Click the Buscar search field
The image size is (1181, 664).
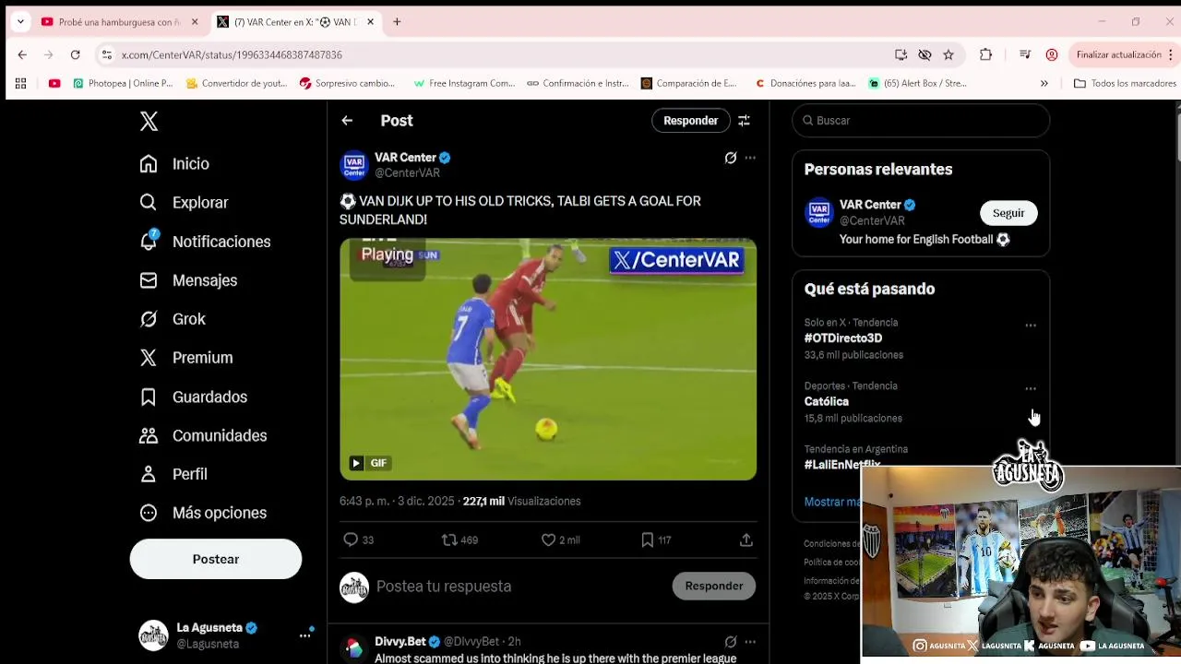pyautogui.click(x=921, y=121)
